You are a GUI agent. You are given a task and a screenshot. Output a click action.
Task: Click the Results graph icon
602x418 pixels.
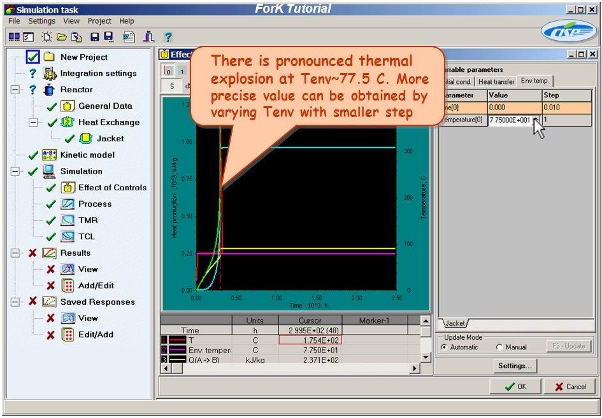pos(49,253)
